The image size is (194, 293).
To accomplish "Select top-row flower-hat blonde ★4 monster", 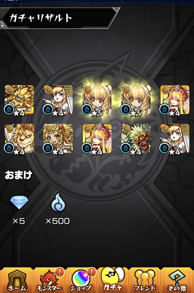I will [175, 100].
